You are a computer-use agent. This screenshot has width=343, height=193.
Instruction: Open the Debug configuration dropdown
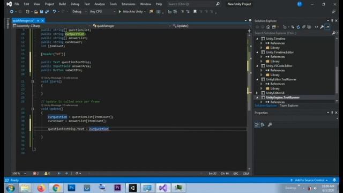(79, 12)
